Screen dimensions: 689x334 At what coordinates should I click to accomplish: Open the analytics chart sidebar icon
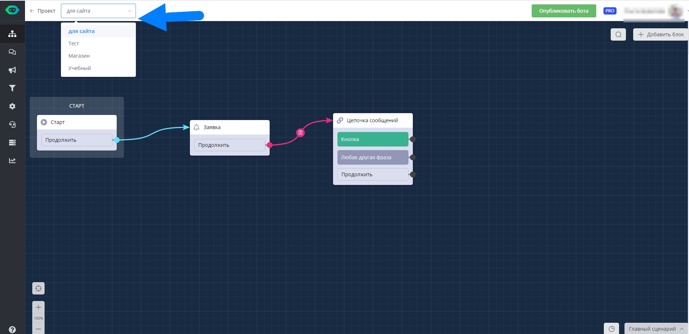(12, 161)
